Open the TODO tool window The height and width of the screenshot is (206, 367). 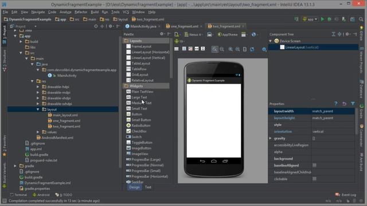tap(64, 195)
